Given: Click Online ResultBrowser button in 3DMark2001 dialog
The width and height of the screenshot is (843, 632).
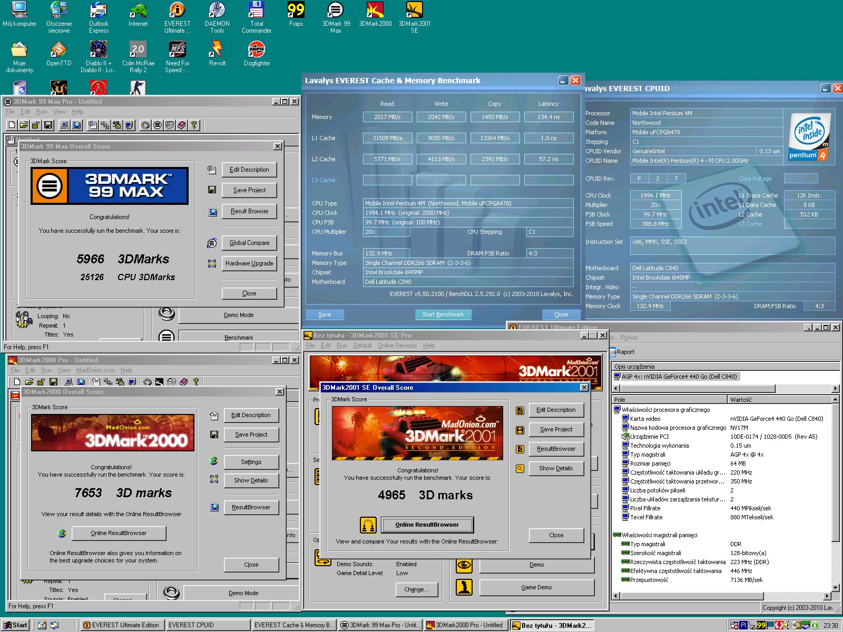Looking at the screenshot, I should [427, 525].
